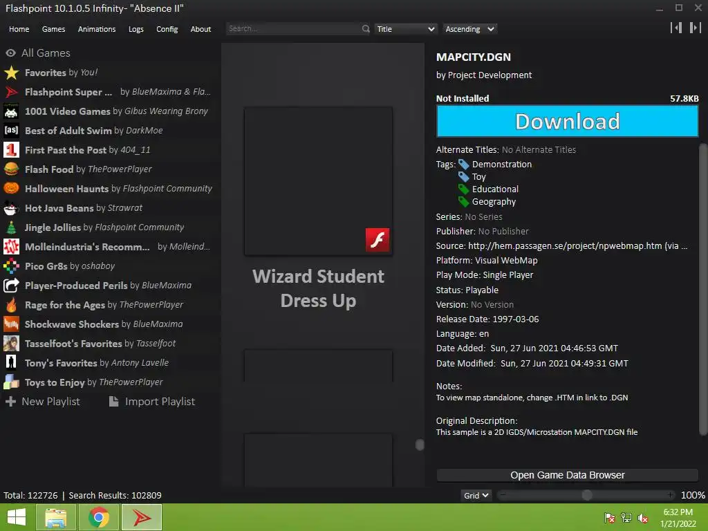Open the Title sort-by dropdown
The height and width of the screenshot is (531, 708).
[405, 29]
